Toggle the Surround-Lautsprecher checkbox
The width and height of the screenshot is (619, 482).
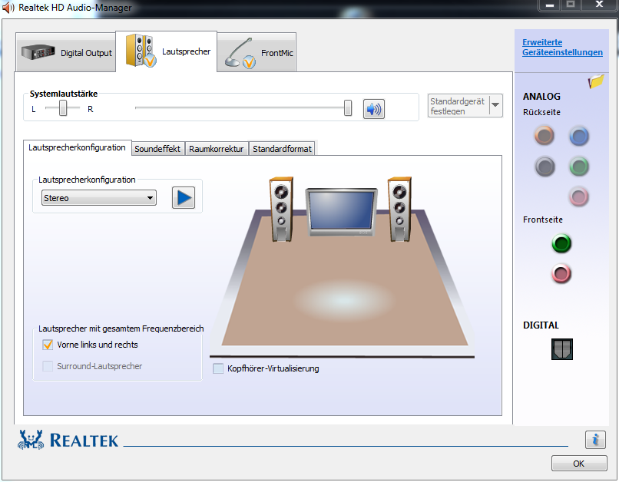coord(48,366)
